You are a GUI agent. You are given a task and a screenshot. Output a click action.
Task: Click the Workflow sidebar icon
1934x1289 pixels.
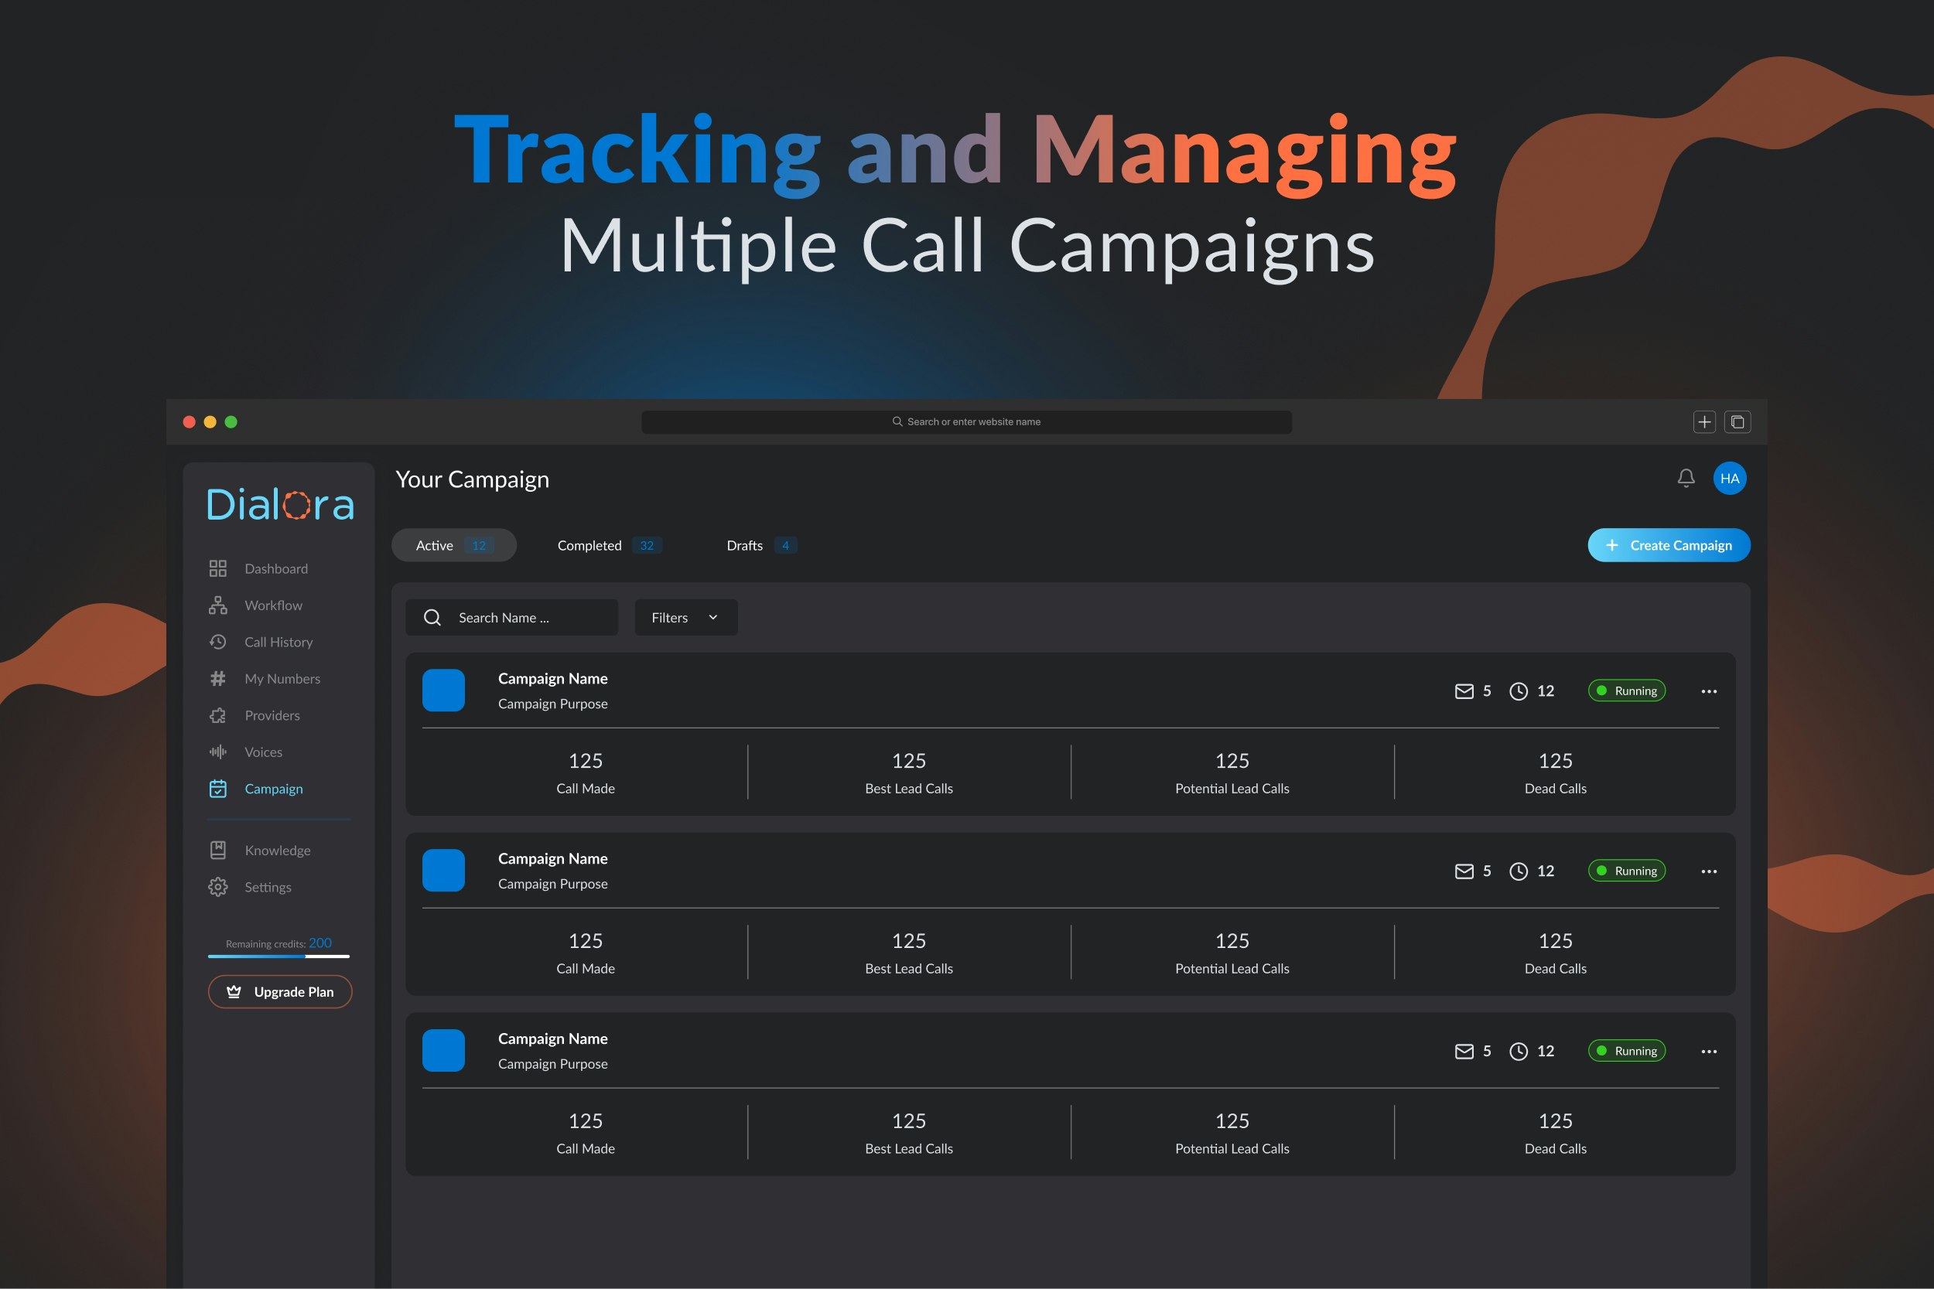click(x=218, y=605)
